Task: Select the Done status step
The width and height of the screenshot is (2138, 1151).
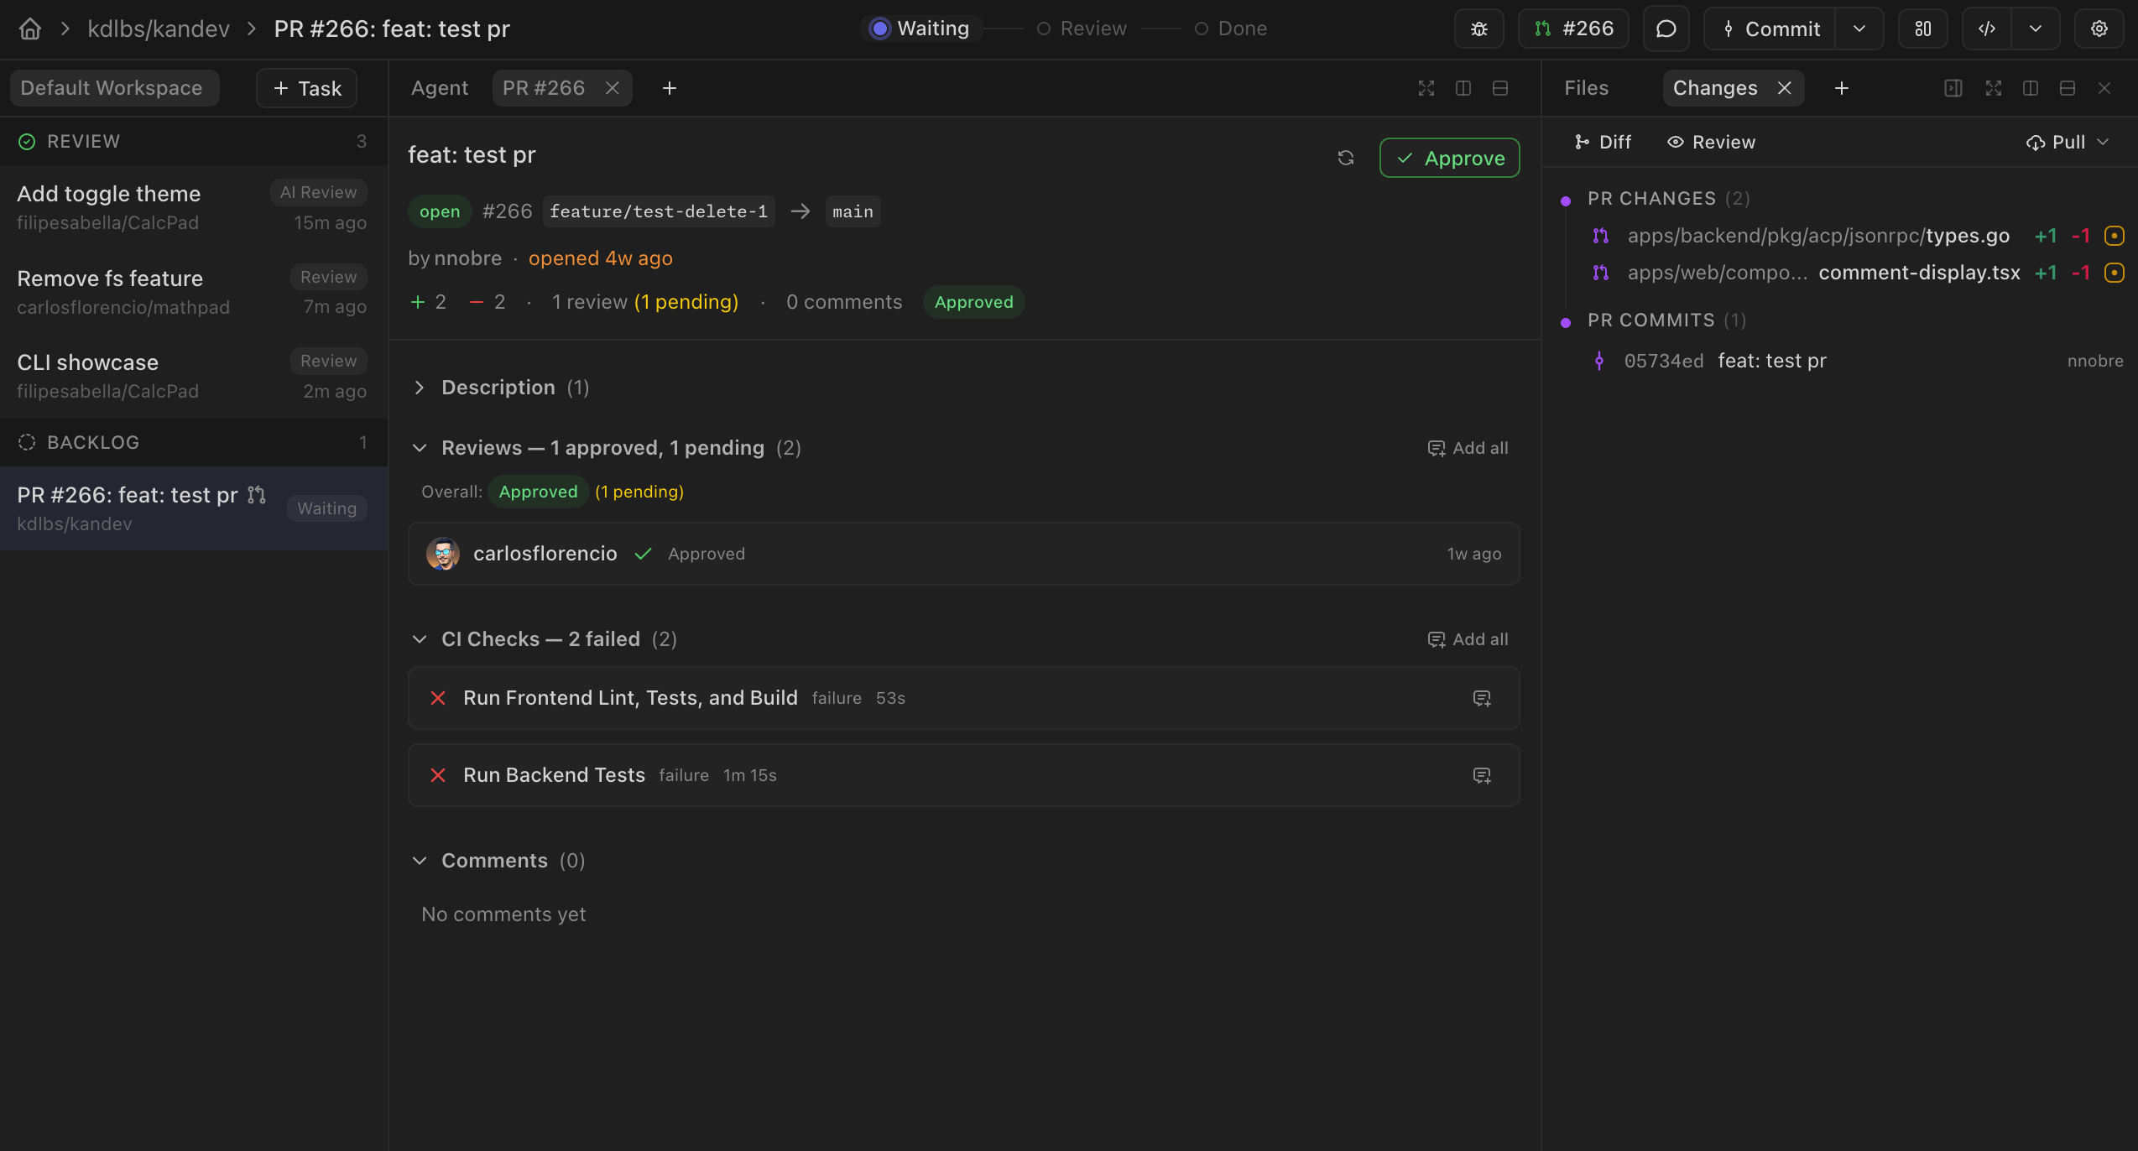Action: (1231, 29)
